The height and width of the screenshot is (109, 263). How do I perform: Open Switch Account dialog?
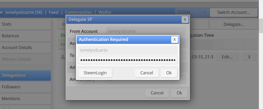[x=234, y=13]
